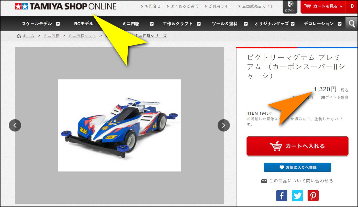Click the home icon in breadcrumb
Viewport: 358px width, 207px height.
(x=19, y=36)
